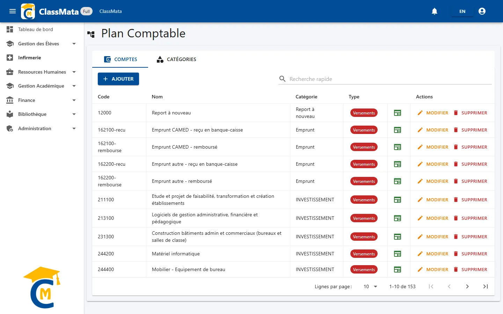The height and width of the screenshot is (314, 503).
Task: Switch to the Comptes tab
Action: (x=120, y=59)
